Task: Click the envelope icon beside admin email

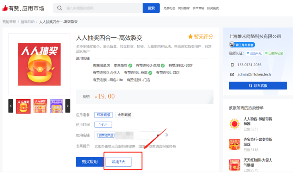Action: [232, 74]
